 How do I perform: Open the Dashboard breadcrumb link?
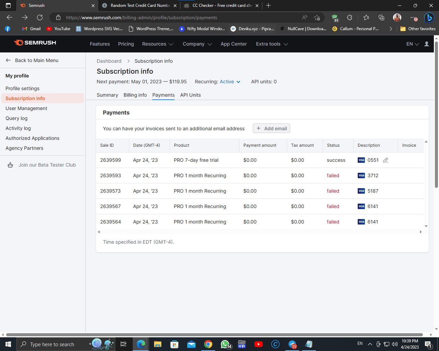coord(109,61)
